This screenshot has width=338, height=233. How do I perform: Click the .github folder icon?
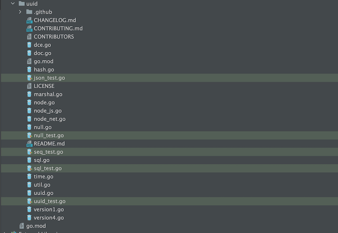29,12
